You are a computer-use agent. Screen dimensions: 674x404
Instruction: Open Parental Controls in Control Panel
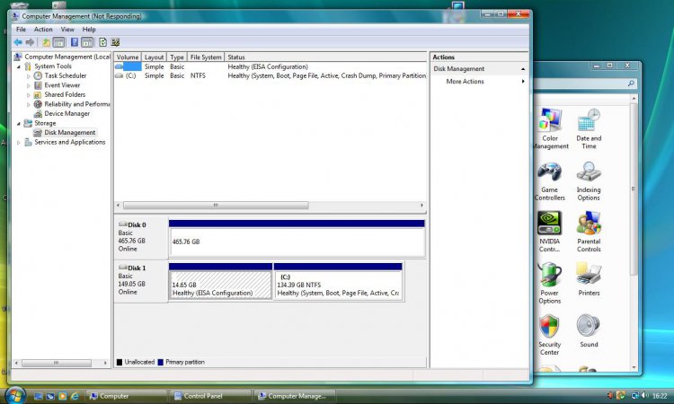point(589,232)
